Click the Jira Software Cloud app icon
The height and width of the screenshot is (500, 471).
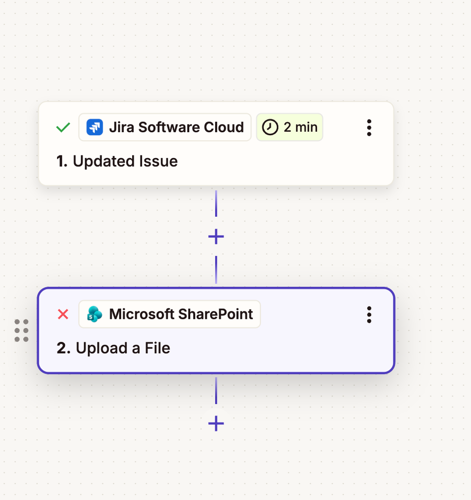[95, 127]
